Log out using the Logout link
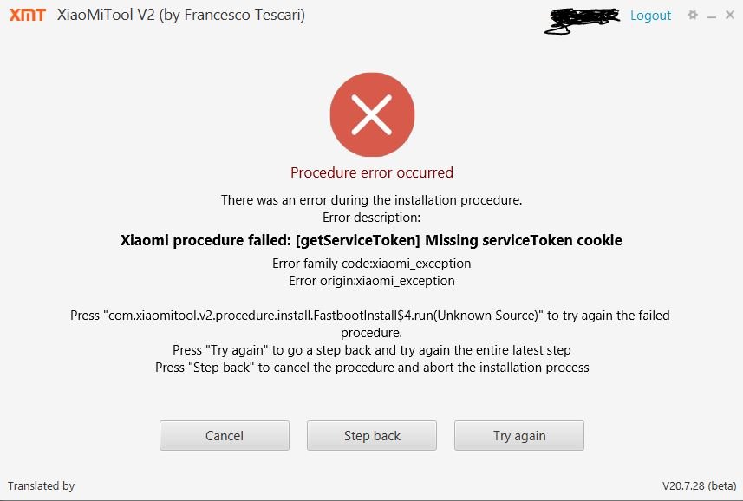Viewport: 743px width, 501px height. (650, 16)
